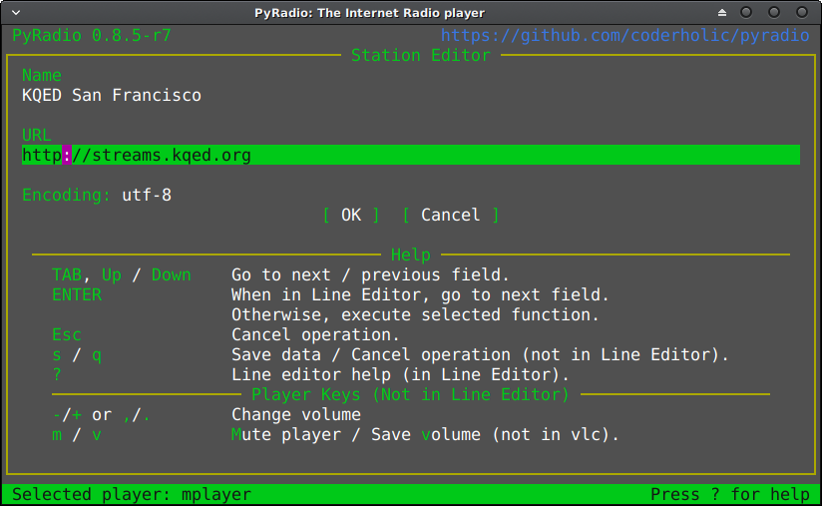This screenshot has height=506, width=822.
Task: Open the window menu chevron in title bar
Action: (16, 13)
